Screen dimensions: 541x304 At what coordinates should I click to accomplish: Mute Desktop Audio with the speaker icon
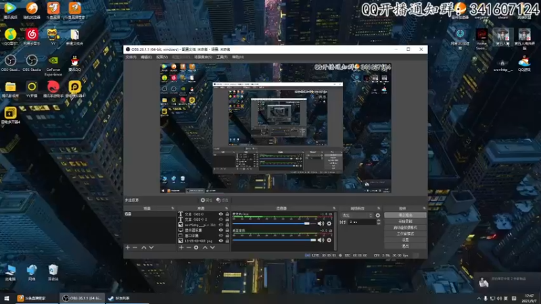pyautogui.click(x=321, y=240)
